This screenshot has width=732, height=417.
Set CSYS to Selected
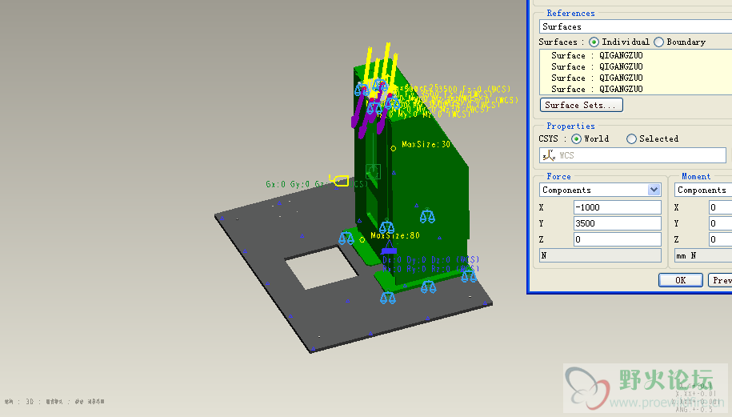pyautogui.click(x=632, y=138)
